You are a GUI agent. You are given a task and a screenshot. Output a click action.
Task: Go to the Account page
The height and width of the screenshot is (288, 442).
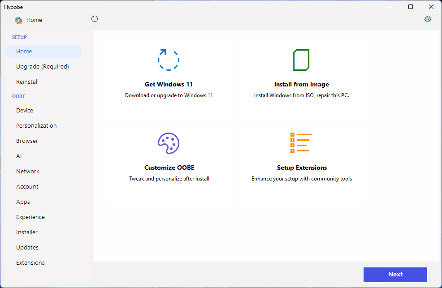[x=43, y=186]
